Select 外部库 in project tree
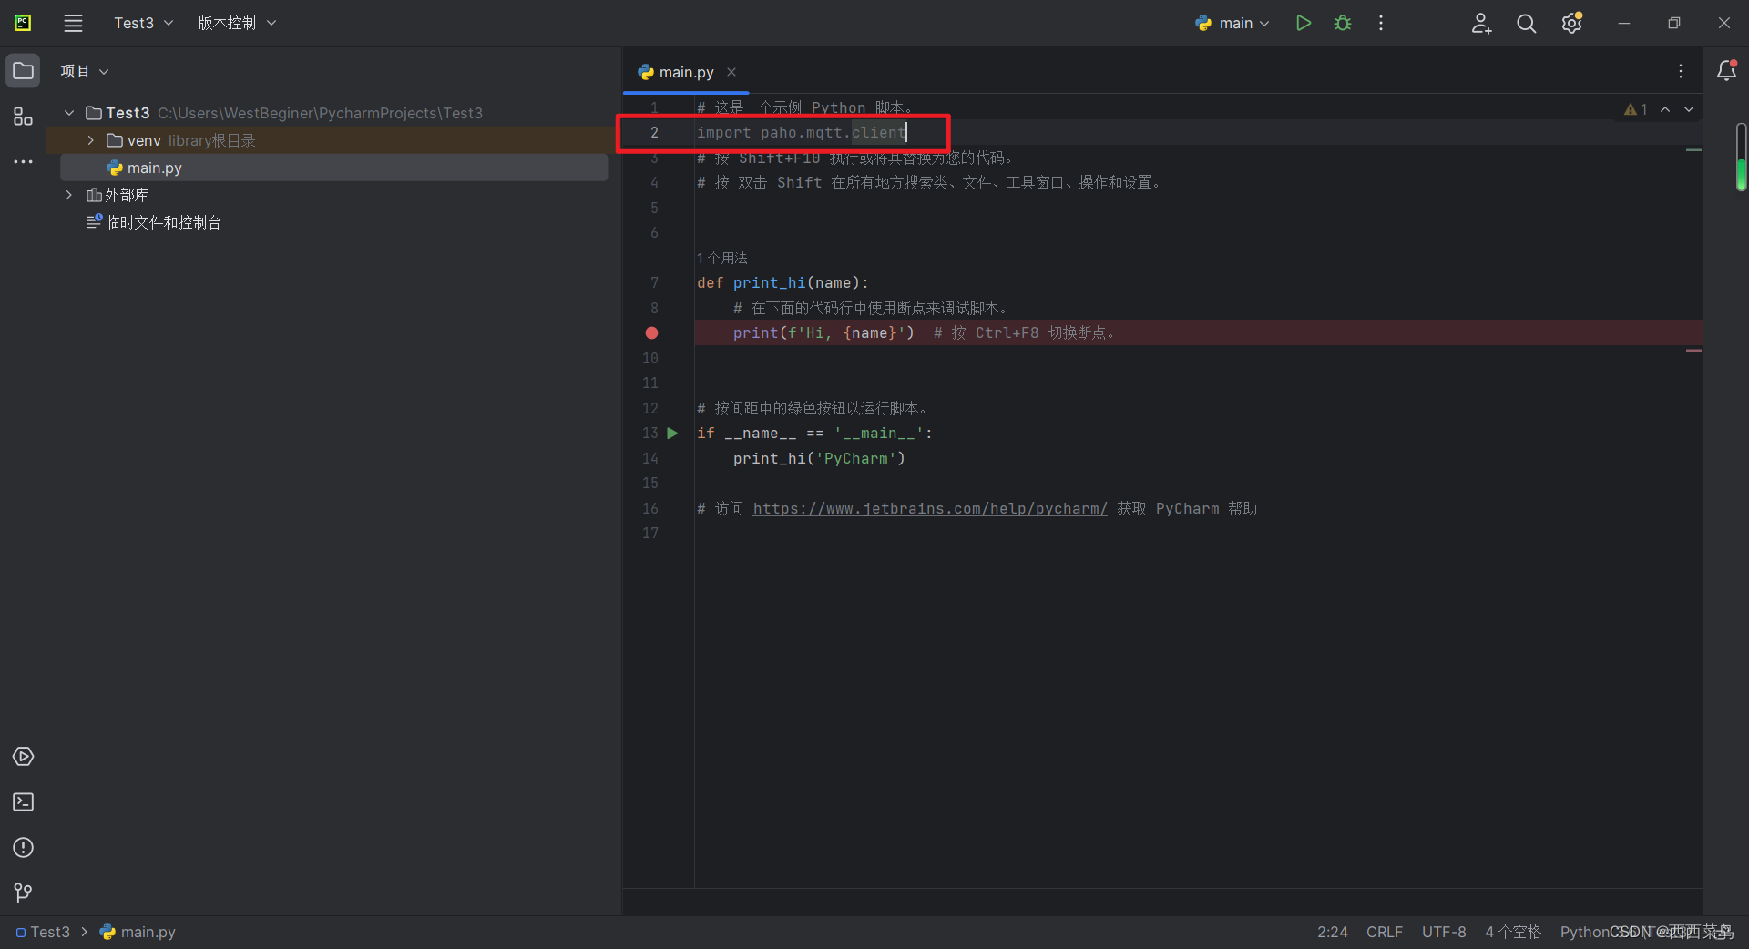Viewport: 1749px width, 949px height. click(x=117, y=195)
